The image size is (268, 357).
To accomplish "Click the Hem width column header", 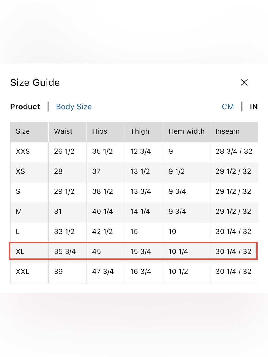I will click(186, 131).
